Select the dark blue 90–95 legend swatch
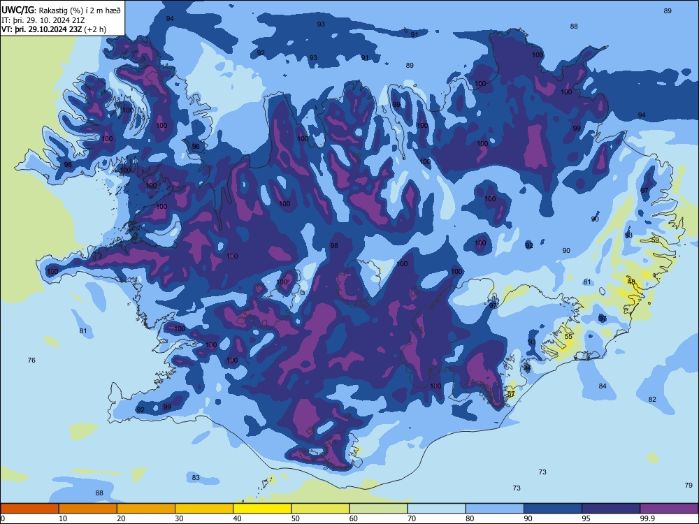699x524 pixels. [x=553, y=509]
